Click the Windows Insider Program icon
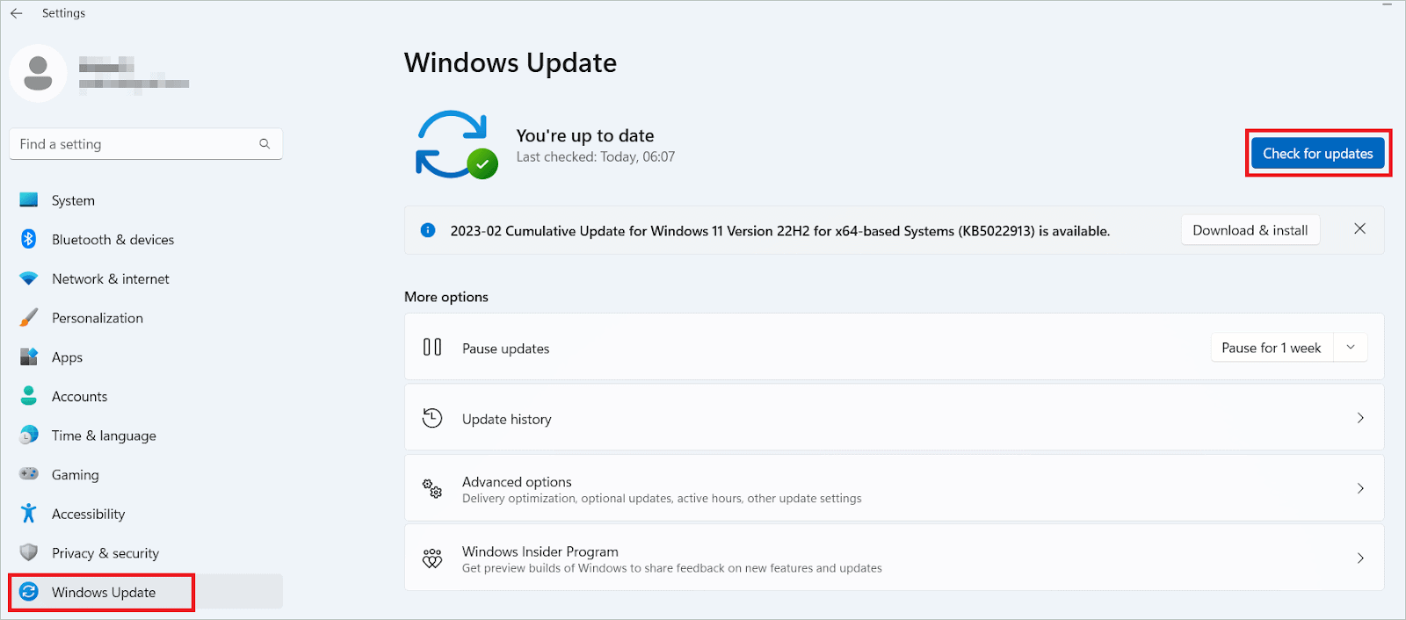1406x620 pixels. [x=432, y=559]
